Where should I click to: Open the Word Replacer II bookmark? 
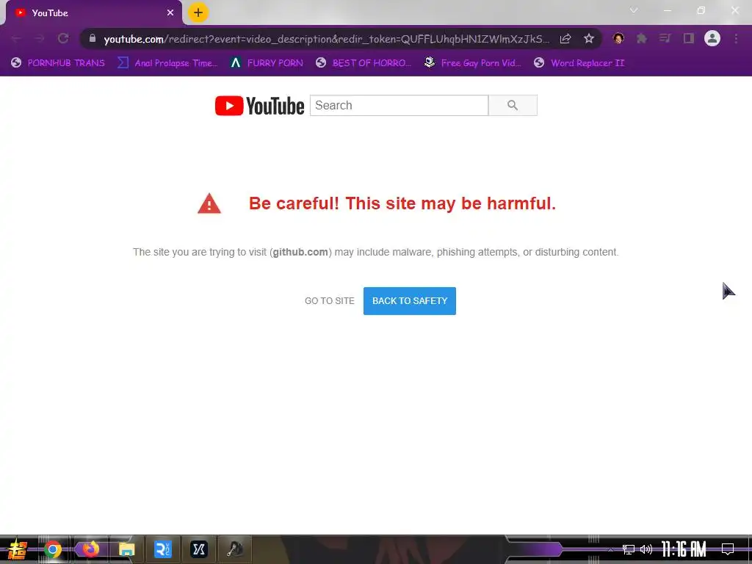click(579, 63)
